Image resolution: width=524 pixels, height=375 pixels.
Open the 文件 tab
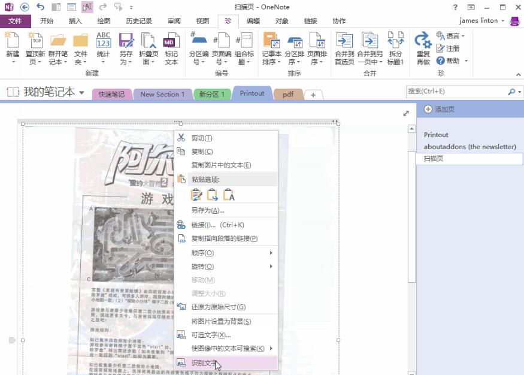16,21
